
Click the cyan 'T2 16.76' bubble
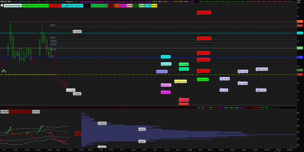166,57
